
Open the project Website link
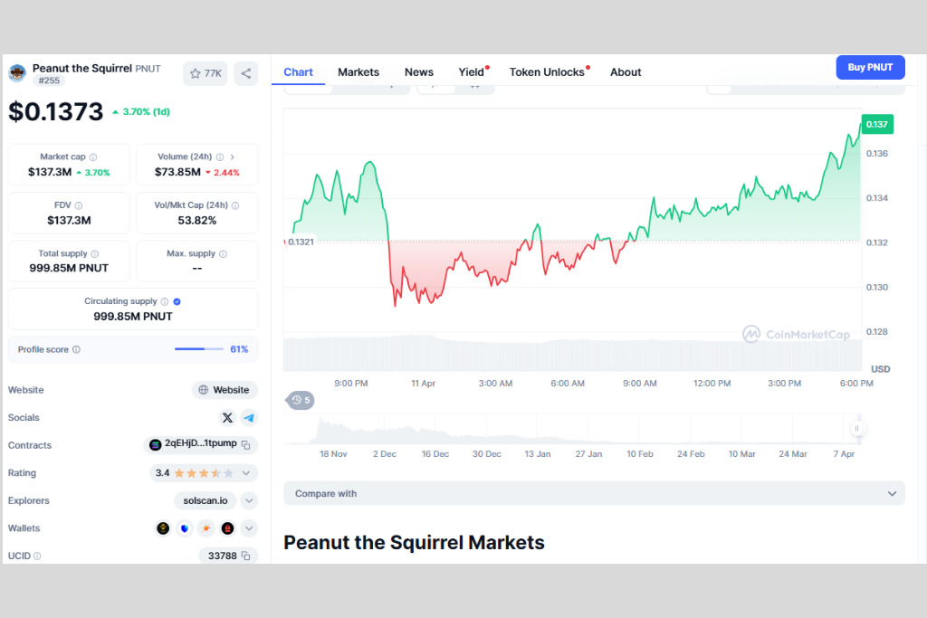tap(225, 390)
